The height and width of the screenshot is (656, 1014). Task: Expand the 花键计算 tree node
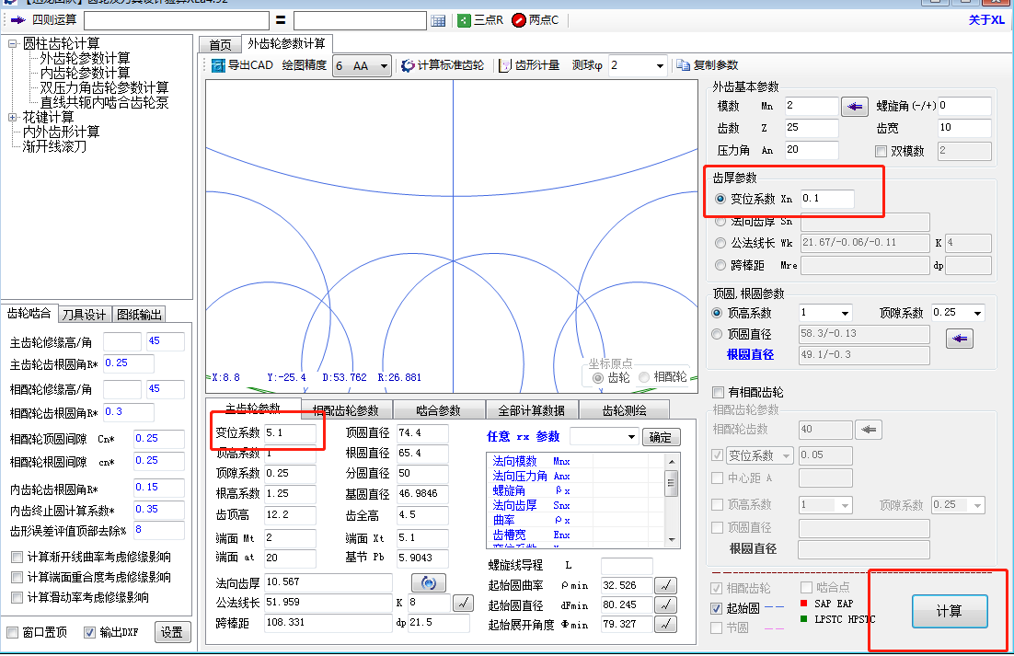(12, 118)
